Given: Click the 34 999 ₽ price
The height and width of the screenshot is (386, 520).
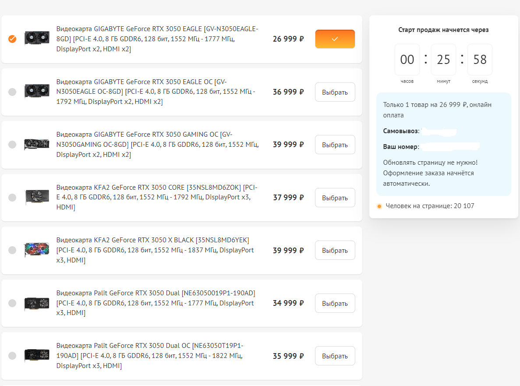Looking at the screenshot, I should click(288, 303).
